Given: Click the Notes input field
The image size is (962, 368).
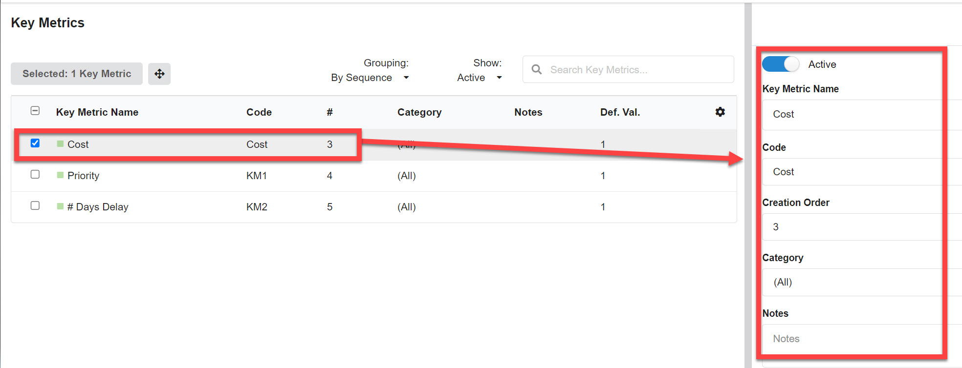Looking at the screenshot, I should (852, 338).
